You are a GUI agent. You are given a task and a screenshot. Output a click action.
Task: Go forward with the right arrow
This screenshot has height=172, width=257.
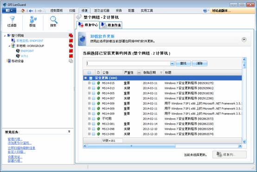[39, 11]
